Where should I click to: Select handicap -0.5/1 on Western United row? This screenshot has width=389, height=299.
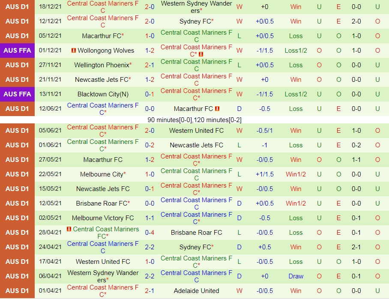tap(265, 131)
